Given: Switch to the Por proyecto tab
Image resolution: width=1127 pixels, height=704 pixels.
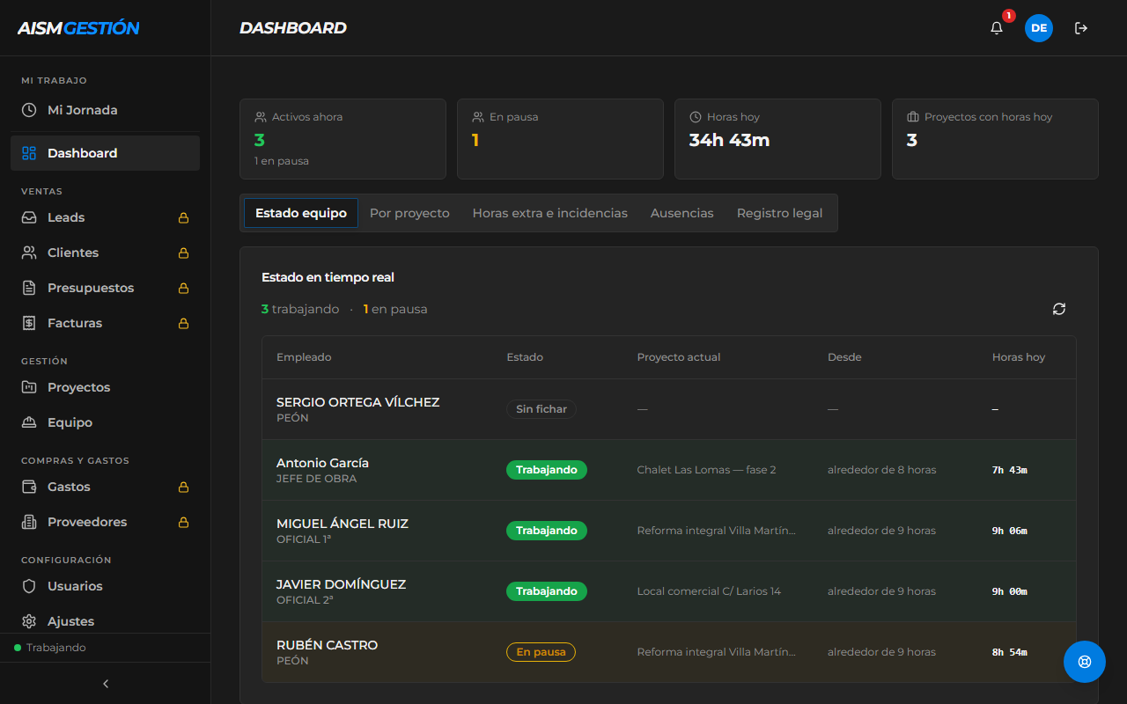Looking at the screenshot, I should tap(409, 213).
